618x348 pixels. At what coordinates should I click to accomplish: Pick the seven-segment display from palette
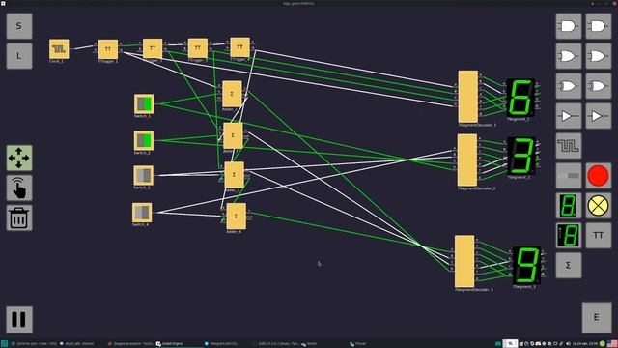pos(569,206)
